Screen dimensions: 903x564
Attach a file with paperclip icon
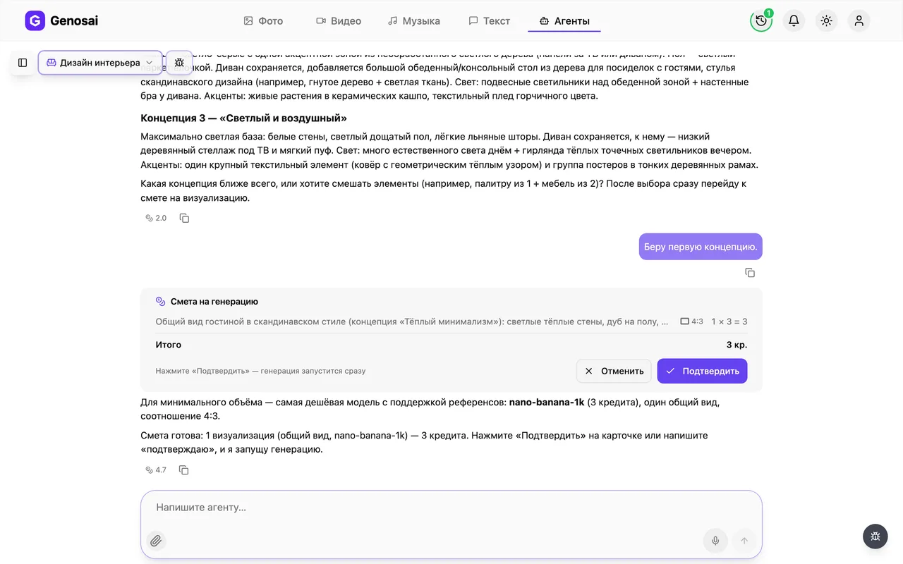tap(156, 541)
